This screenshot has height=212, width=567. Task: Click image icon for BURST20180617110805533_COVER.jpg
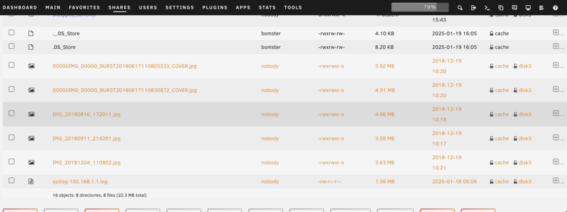[x=31, y=66]
